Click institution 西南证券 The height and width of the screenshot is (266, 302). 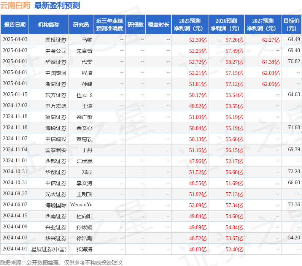pos(56,216)
